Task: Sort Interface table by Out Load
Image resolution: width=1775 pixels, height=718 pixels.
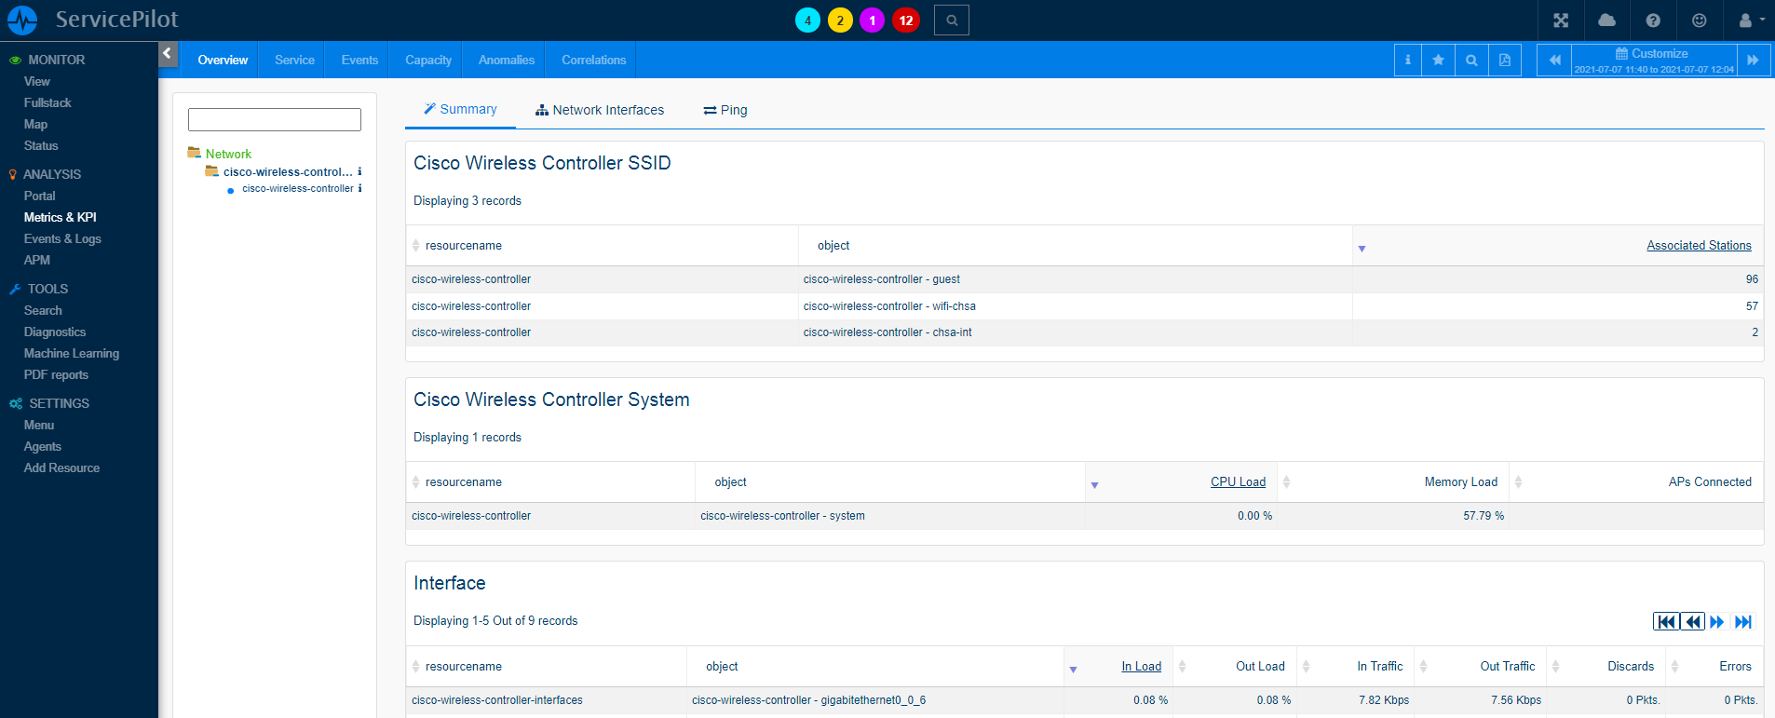Action: 1260,666
